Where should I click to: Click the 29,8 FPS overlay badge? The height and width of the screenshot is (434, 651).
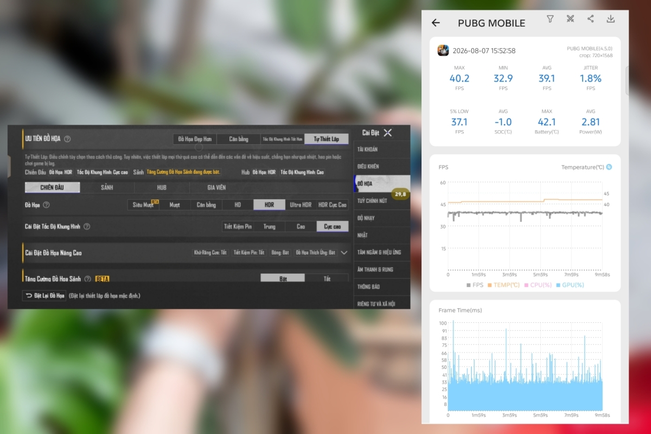coord(400,194)
